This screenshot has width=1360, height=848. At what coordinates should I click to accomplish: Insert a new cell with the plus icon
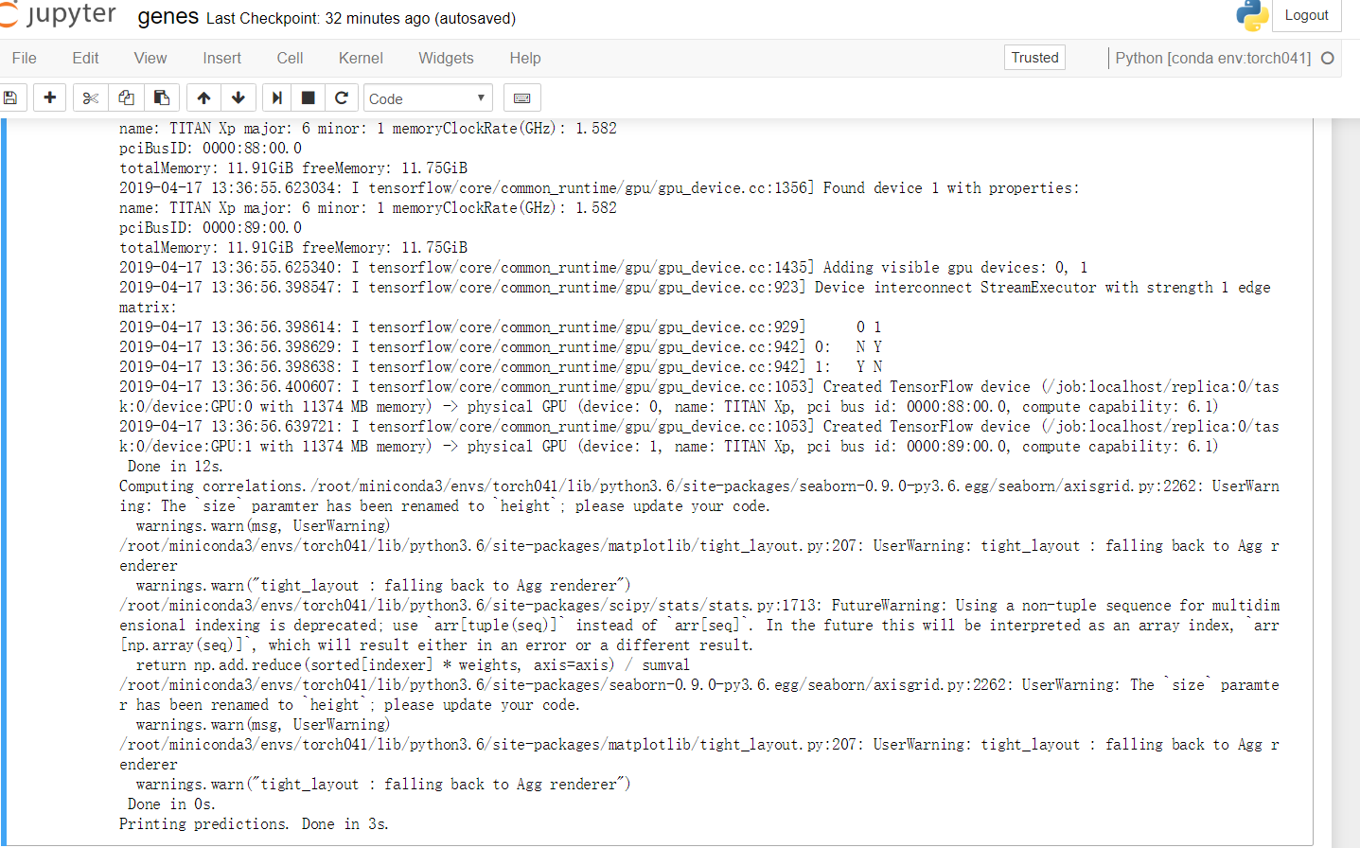coord(49,97)
